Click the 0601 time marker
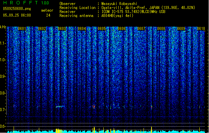The height and width of the screenshot is (133, 209). (x=22, y=29)
